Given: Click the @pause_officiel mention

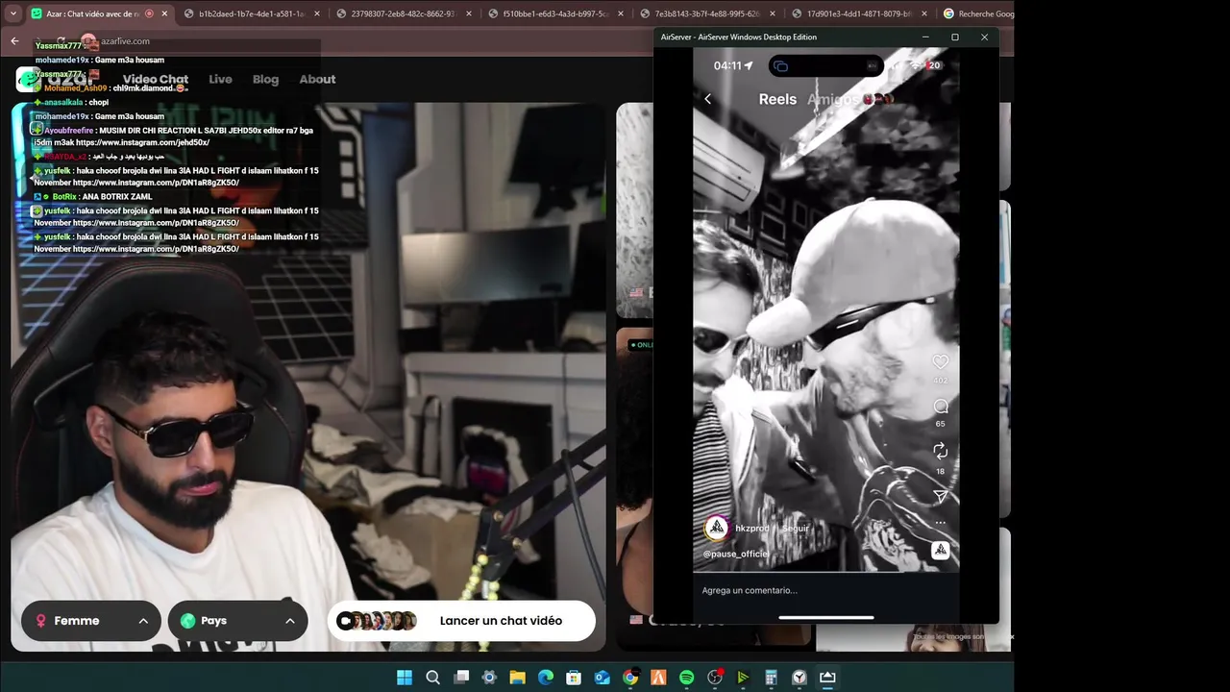Looking at the screenshot, I should pos(736,554).
